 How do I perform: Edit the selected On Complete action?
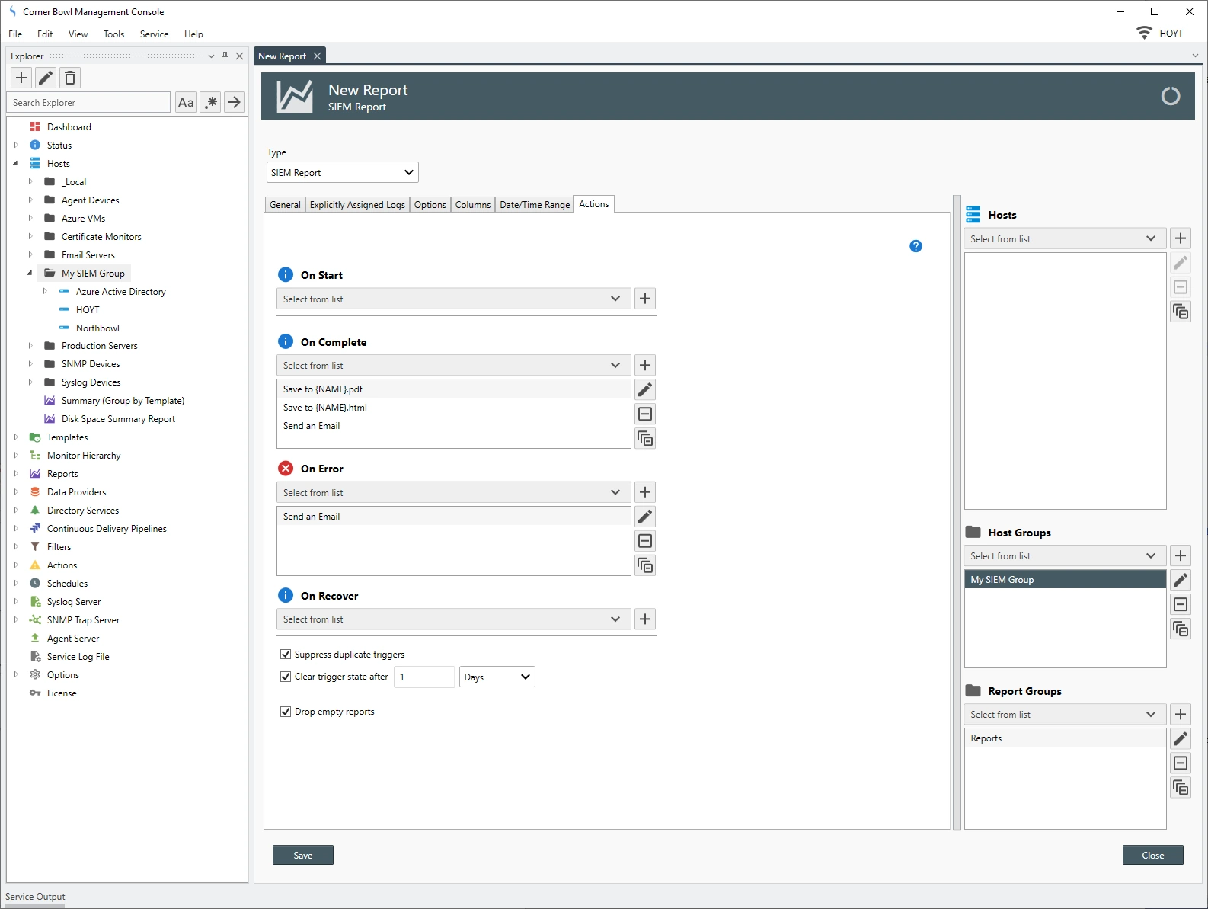[x=645, y=390]
